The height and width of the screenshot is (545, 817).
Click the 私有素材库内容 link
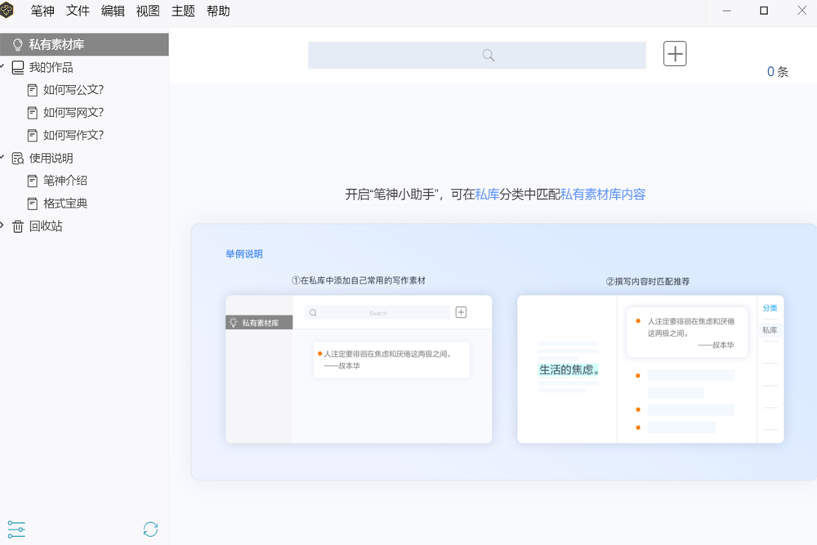coord(603,194)
